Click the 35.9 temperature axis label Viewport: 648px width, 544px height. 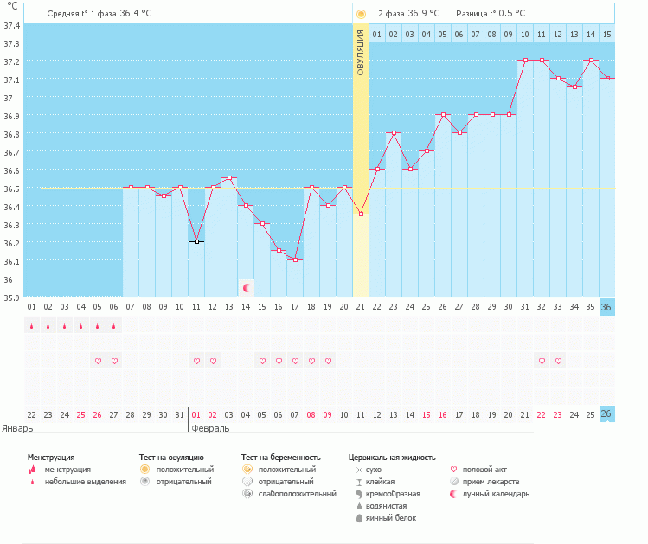pos(11,298)
